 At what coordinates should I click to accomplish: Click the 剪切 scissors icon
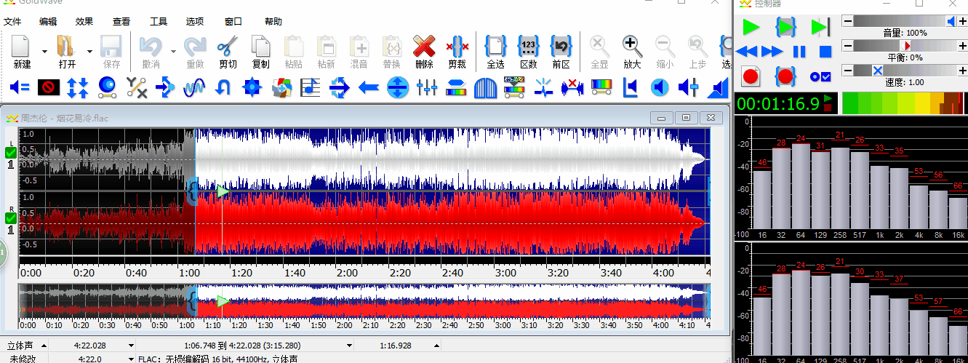227,52
